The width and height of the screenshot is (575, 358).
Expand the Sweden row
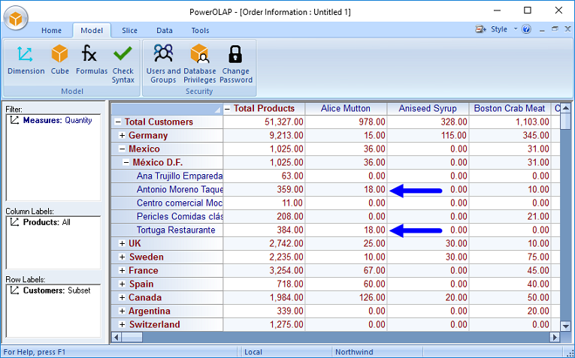[122, 257]
